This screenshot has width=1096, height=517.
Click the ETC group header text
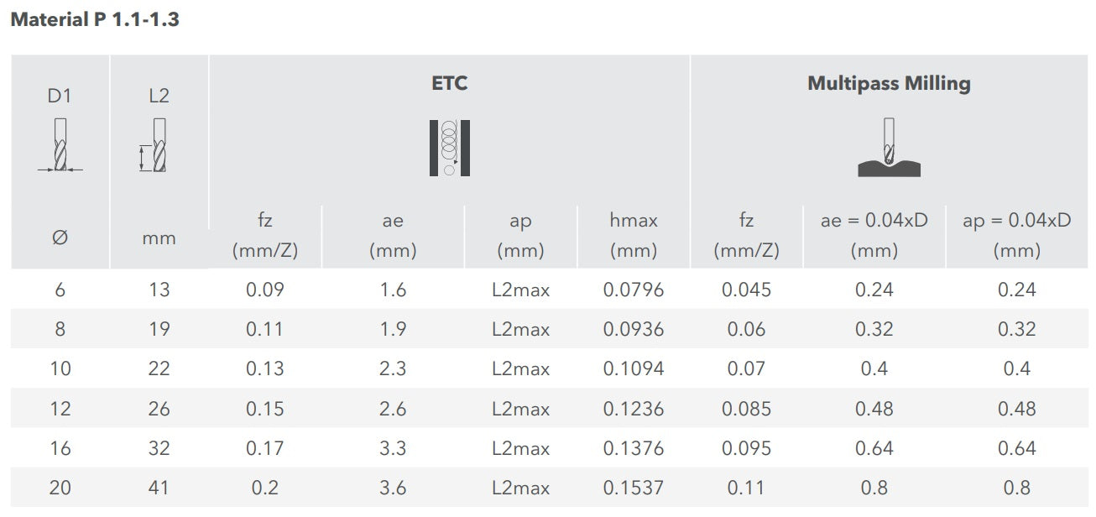click(x=450, y=83)
